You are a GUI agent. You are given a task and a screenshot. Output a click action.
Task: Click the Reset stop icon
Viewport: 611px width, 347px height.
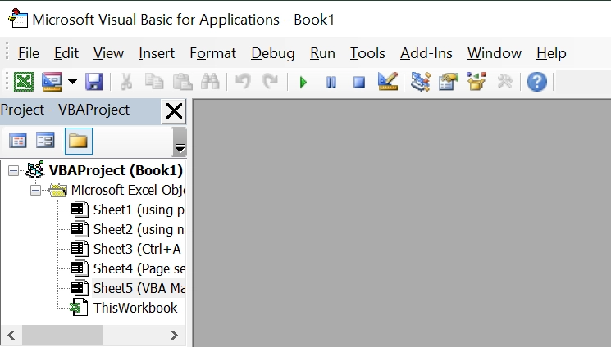click(359, 82)
